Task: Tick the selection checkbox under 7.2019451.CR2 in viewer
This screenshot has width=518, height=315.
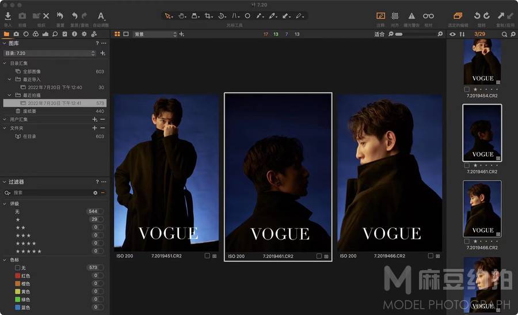Action: pyautogui.click(x=207, y=256)
